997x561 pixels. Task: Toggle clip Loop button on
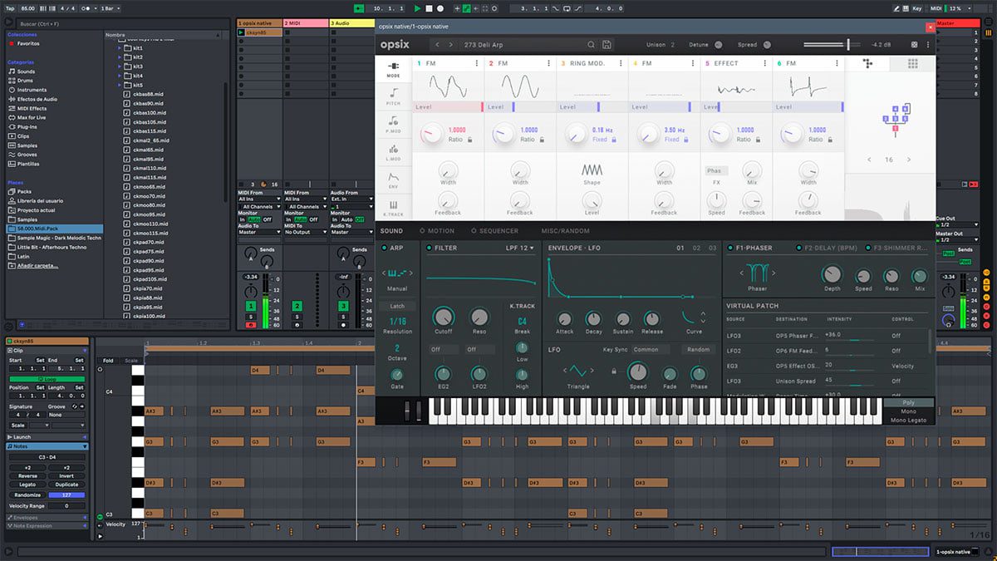(47, 378)
